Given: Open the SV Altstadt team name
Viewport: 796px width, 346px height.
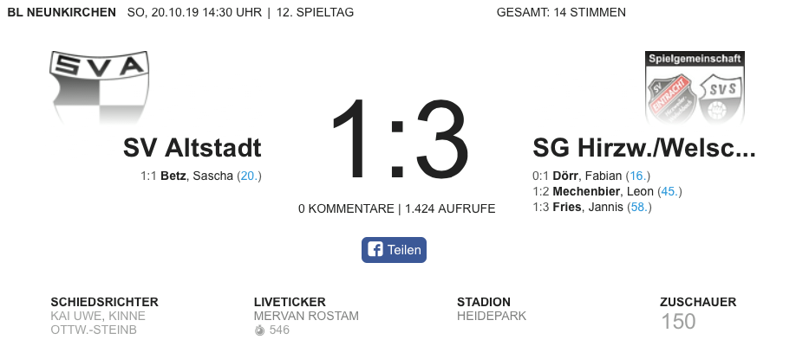Looking at the screenshot, I should point(192,148).
